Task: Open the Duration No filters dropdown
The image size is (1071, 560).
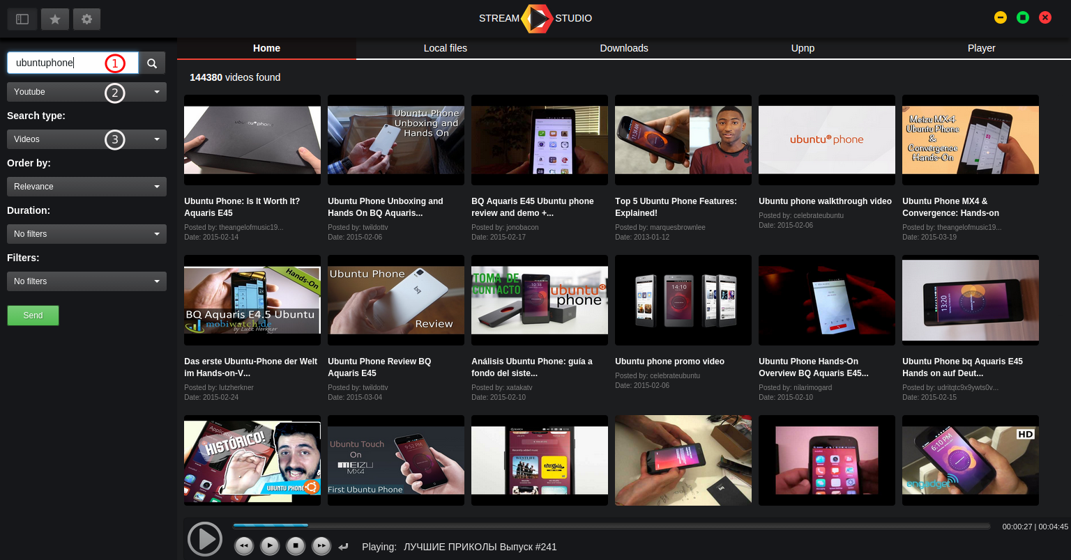Action: point(86,234)
